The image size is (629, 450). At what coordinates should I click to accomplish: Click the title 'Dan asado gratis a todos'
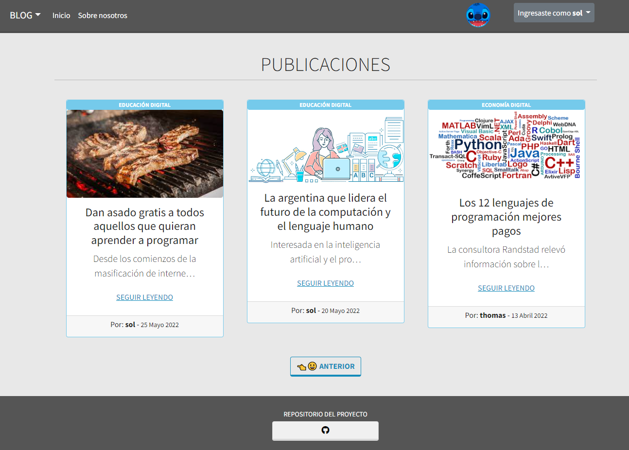[x=145, y=226]
